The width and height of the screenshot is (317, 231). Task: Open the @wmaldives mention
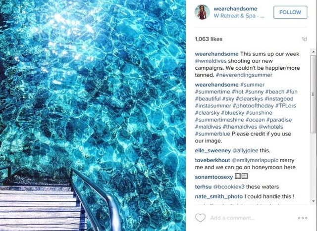[211, 61]
